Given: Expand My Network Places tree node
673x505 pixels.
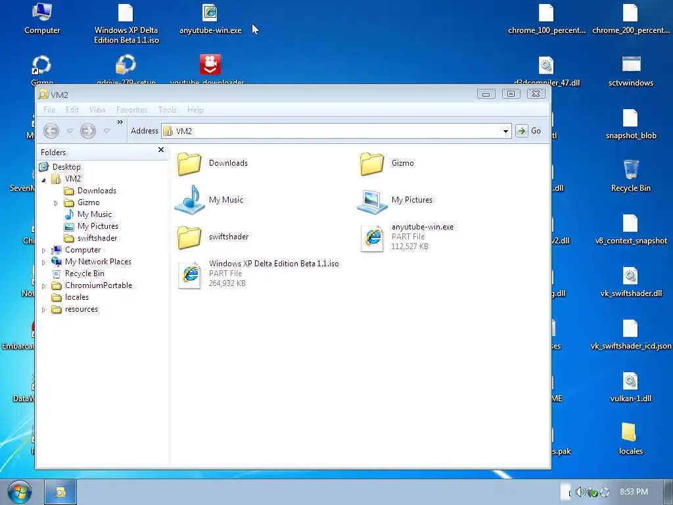Looking at the screenshot, I should coord(43,262).
